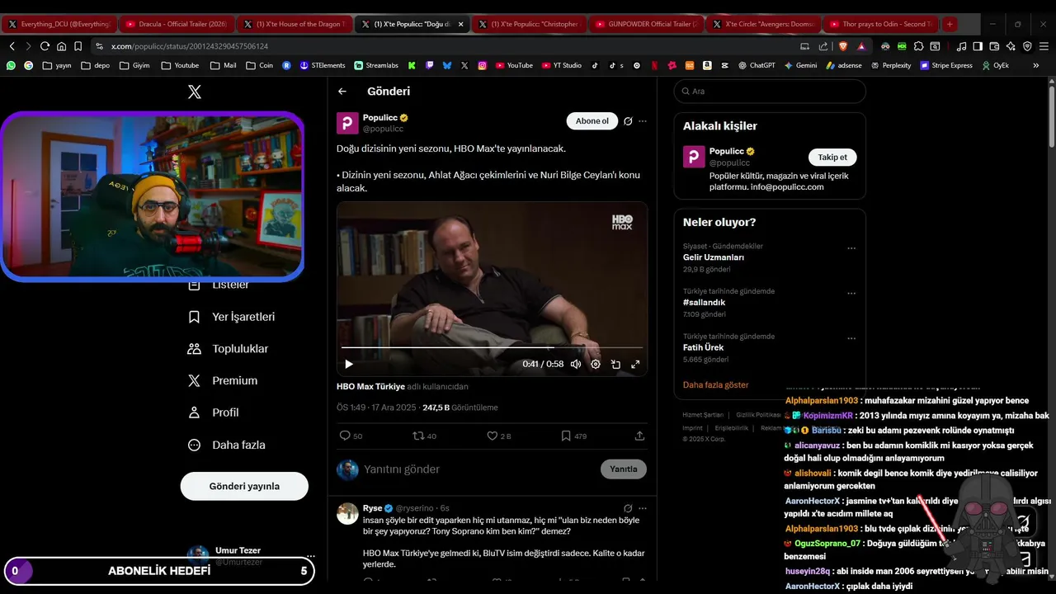This screenshot has width=1056, height=594.
Task: Open the share icon under the post
Action: [x=639, y=436]
